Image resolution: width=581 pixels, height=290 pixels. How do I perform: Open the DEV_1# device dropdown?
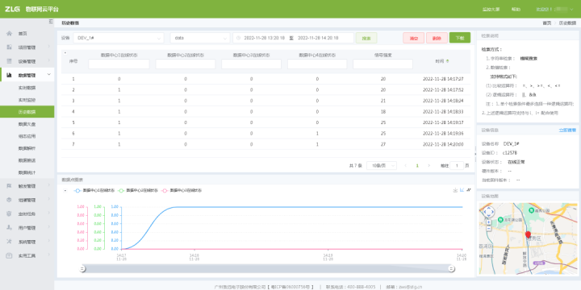[x=119, y=38]
